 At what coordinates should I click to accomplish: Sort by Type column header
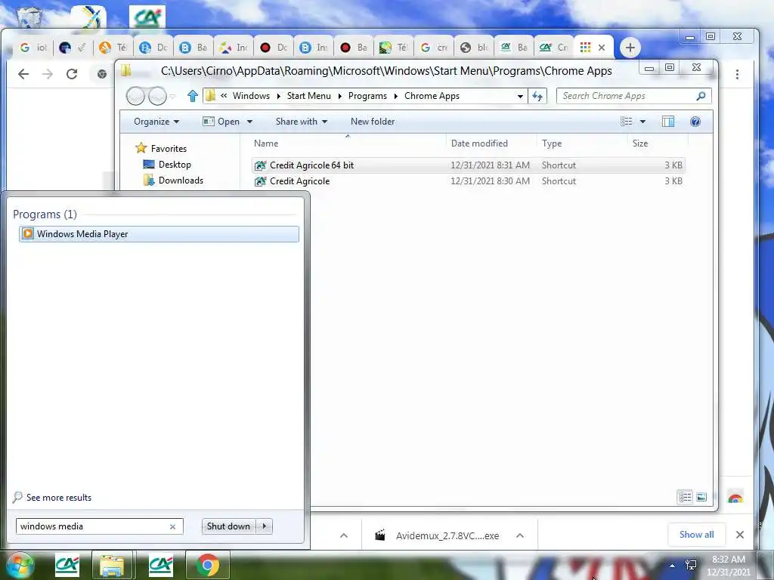(552, 143)
